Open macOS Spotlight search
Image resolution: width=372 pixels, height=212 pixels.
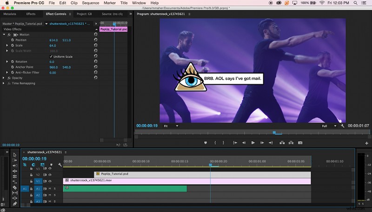(x=355, y=3)
